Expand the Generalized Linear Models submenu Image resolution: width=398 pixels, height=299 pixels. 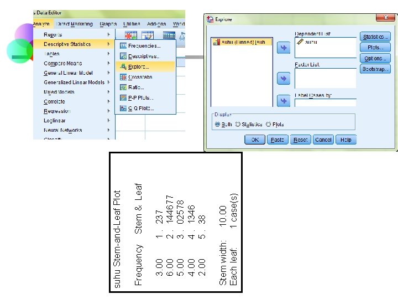tap(74, 82)
